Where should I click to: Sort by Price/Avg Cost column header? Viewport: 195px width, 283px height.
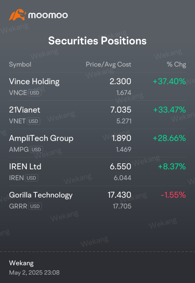click(108, 64)
